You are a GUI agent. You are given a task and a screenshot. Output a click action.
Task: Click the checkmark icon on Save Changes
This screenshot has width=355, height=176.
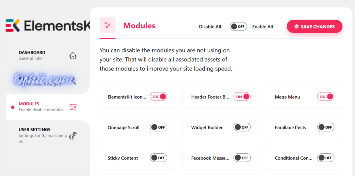point(296,27)
